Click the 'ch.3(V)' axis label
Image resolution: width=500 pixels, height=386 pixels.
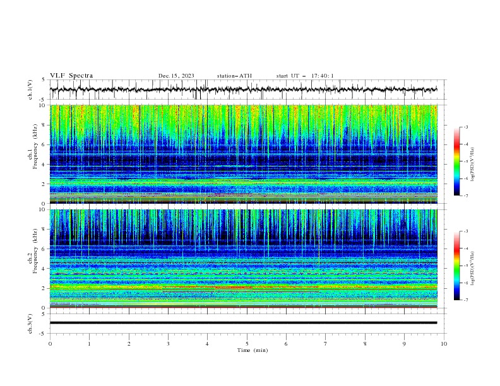(x=30, y=324)
